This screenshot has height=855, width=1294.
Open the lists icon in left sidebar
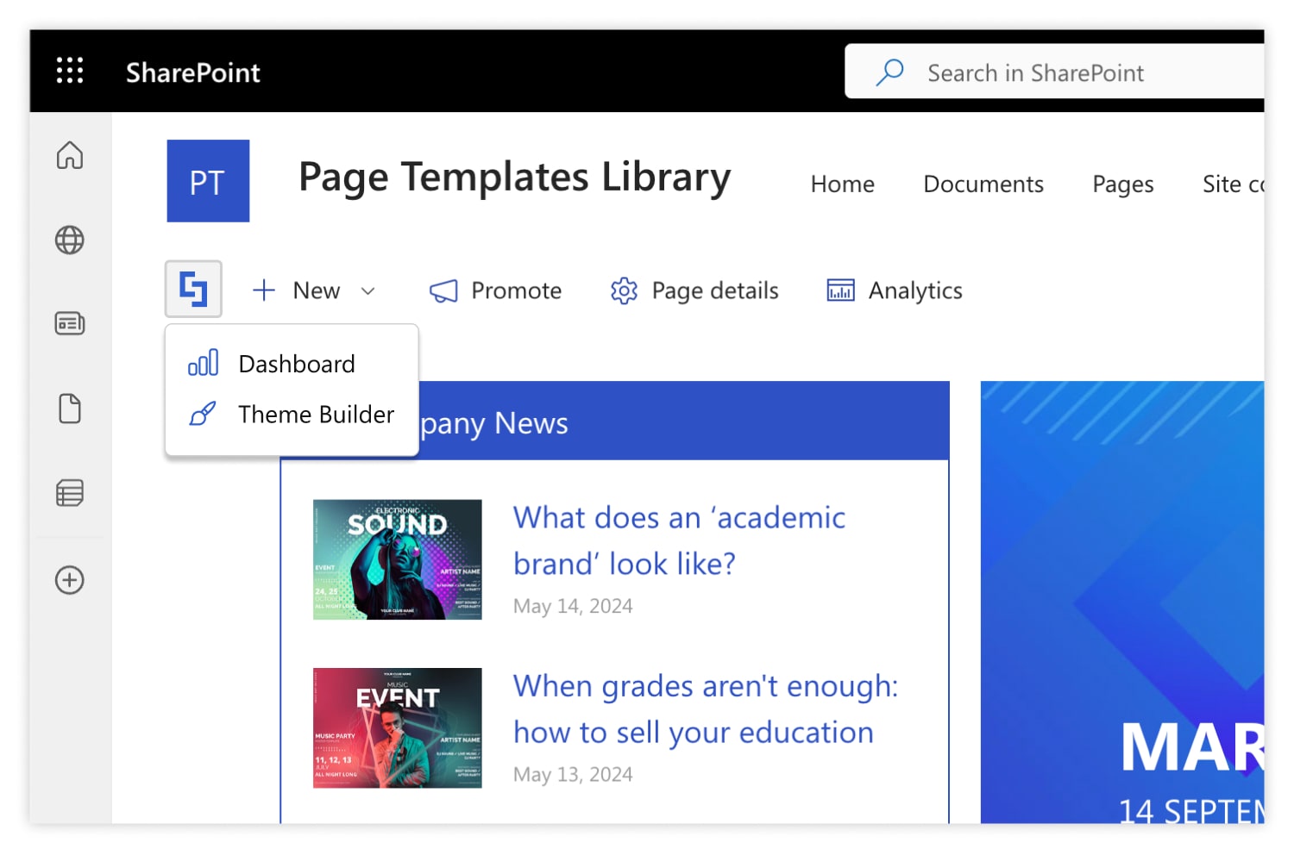70,493
